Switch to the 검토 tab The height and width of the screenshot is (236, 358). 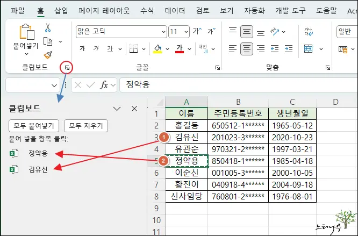pyautogui.click(x=203, y=11)
